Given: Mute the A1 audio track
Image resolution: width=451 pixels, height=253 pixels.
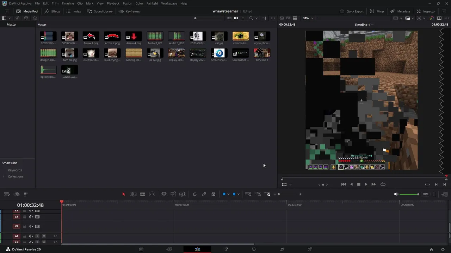Looking at the screenshot, I should [44, 236].
